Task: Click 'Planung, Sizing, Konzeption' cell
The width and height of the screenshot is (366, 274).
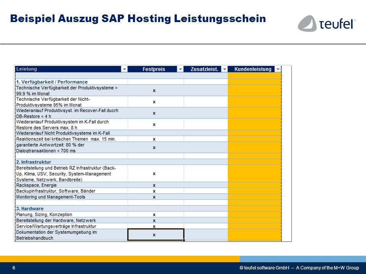Action: (71, 215)
